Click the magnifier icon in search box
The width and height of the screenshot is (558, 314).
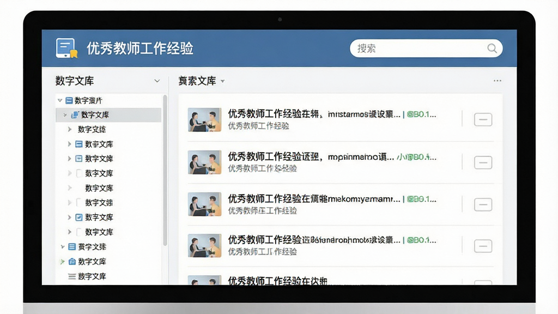coord(492,49)
